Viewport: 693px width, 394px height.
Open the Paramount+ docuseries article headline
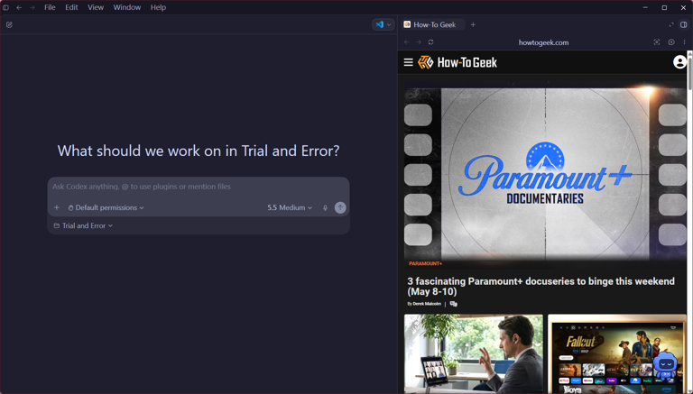tap(541, 286)
